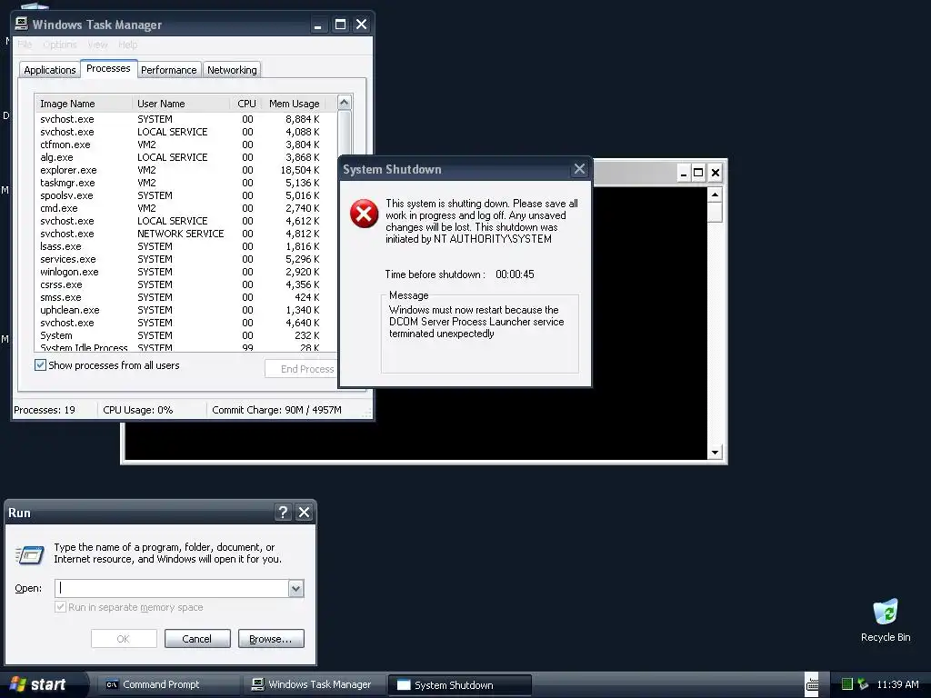Close the System Shutdown dialog
The image size is (931, 698).
click(x=579, y=169)
